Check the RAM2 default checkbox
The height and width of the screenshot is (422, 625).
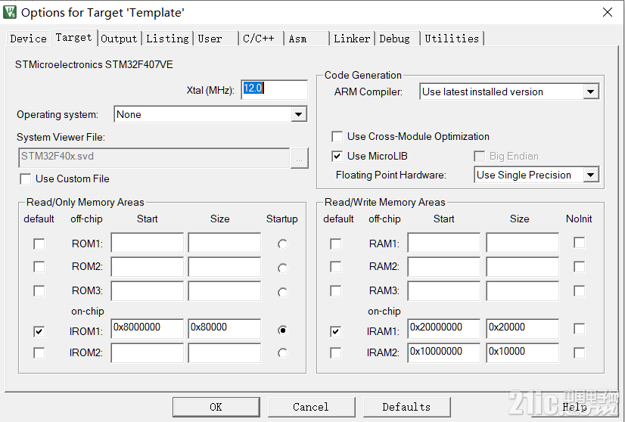(x=336, y=267)
